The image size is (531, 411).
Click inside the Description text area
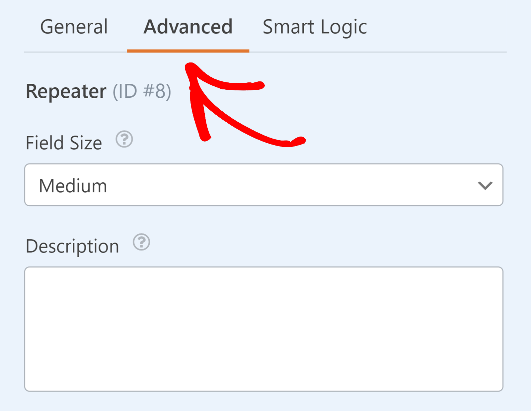(x=264, y=329)
